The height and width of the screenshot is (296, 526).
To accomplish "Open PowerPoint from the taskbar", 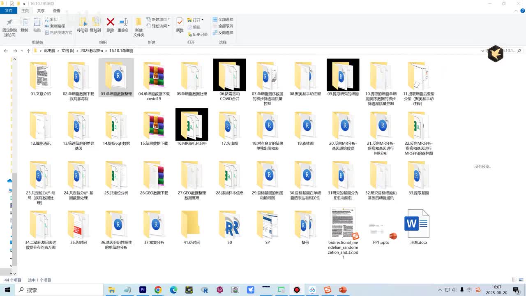I will point(343,290).
